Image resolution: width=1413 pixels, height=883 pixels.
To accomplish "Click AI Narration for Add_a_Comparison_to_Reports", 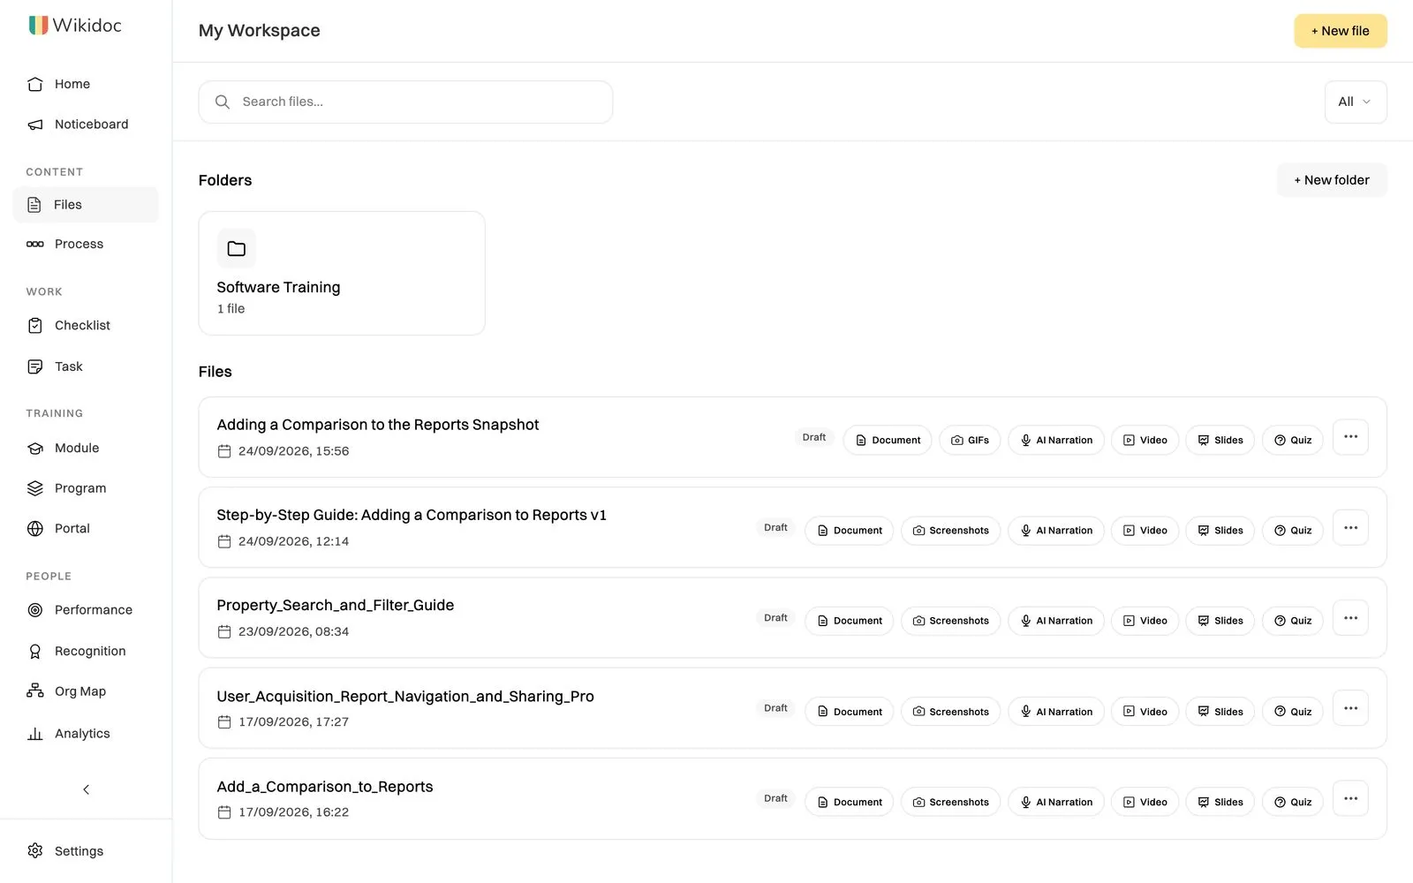I will coord(1056,802).
